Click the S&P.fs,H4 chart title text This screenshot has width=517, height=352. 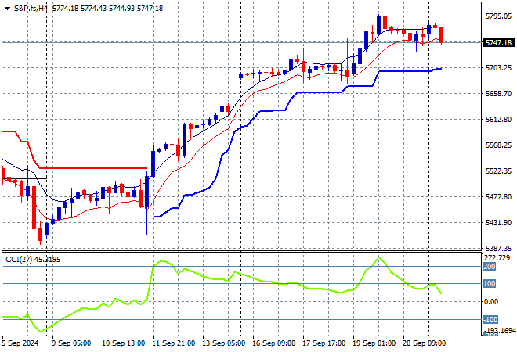pos(34,7)
